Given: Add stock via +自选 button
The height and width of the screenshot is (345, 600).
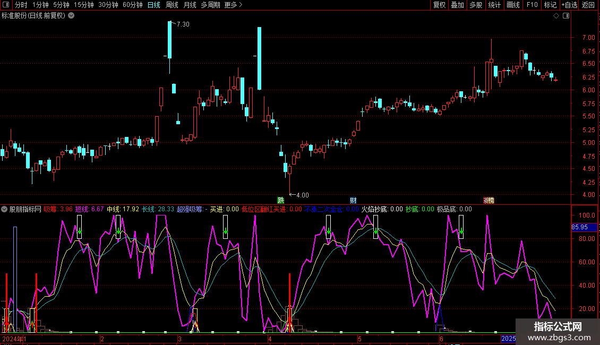Looking at the screenshot, I should click(569, 5).
